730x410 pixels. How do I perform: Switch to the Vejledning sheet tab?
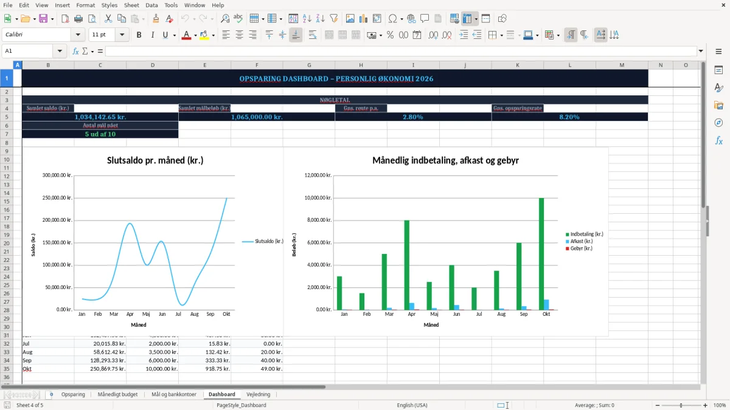[259, 394]
